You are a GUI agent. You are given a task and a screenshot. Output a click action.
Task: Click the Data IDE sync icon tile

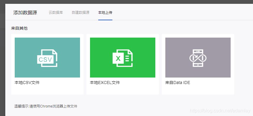click(198, 58)
